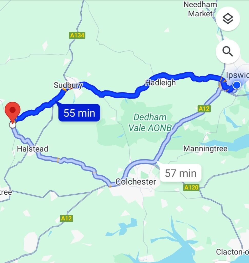Select the 55 min route label
The height and width of the screenshot is (263, 249).
click(79, 113)
